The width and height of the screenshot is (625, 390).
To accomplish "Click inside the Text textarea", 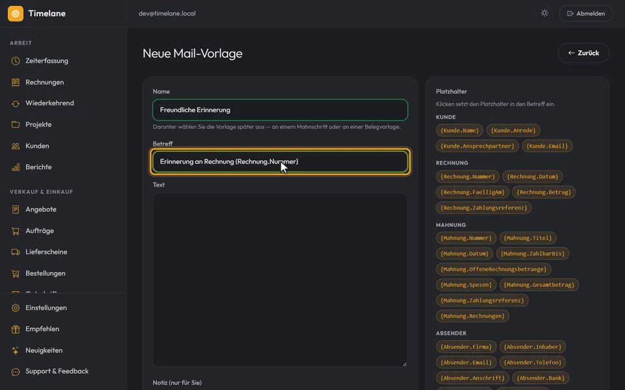I will (280, 279).
